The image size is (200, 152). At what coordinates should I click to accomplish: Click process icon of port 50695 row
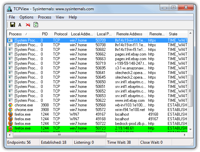point(11,68)
